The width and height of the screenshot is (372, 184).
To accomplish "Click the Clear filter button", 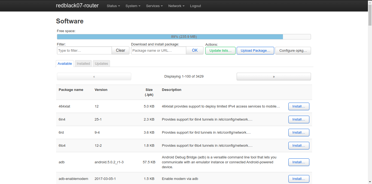I will pos(120,50).
